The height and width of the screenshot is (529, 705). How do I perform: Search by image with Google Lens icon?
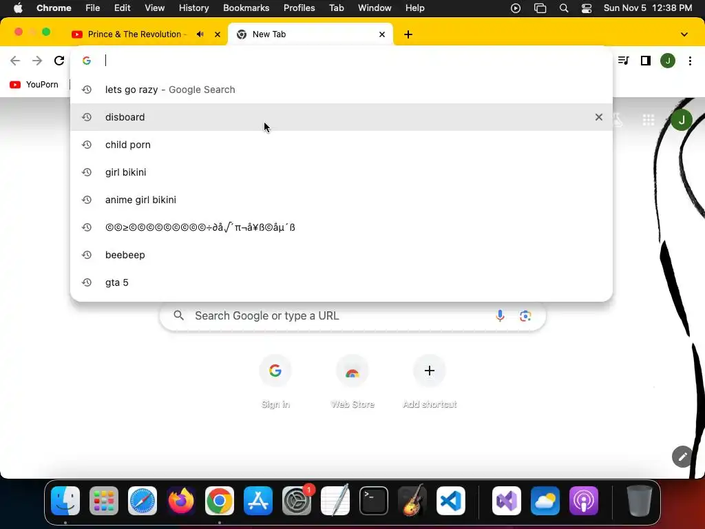click(525, 315)
